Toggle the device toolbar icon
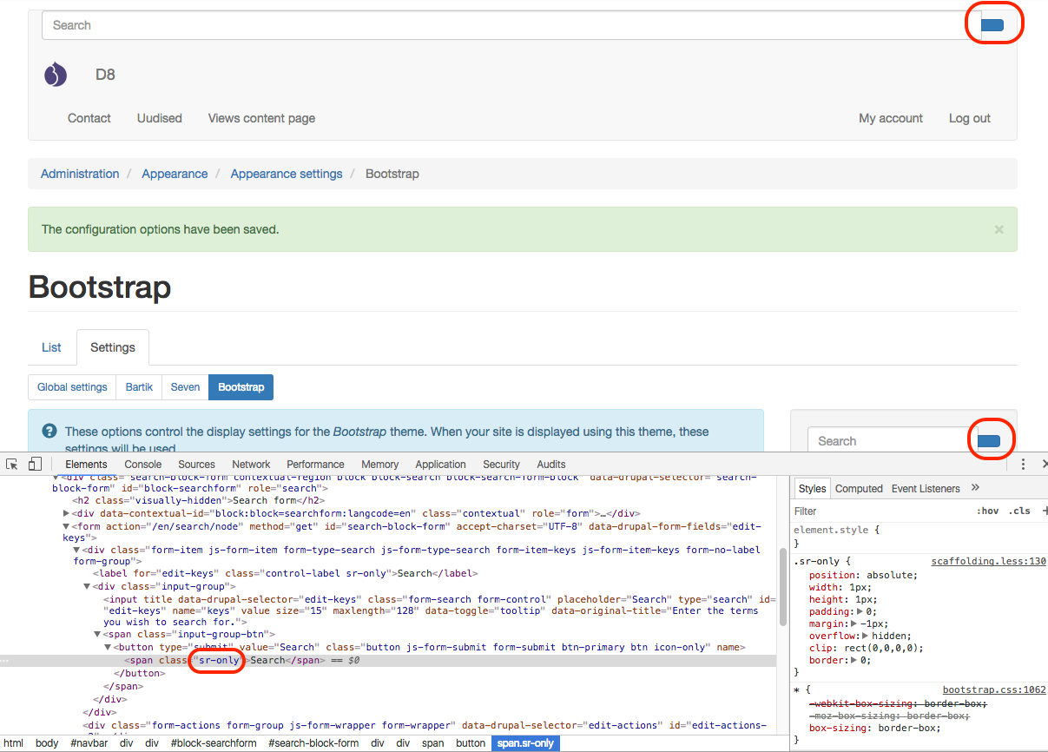The width and height of the screenshot is (1048, 752). point(35,464)
